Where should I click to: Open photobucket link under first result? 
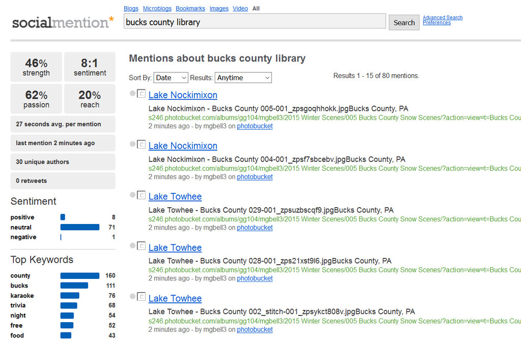(255, 126)
